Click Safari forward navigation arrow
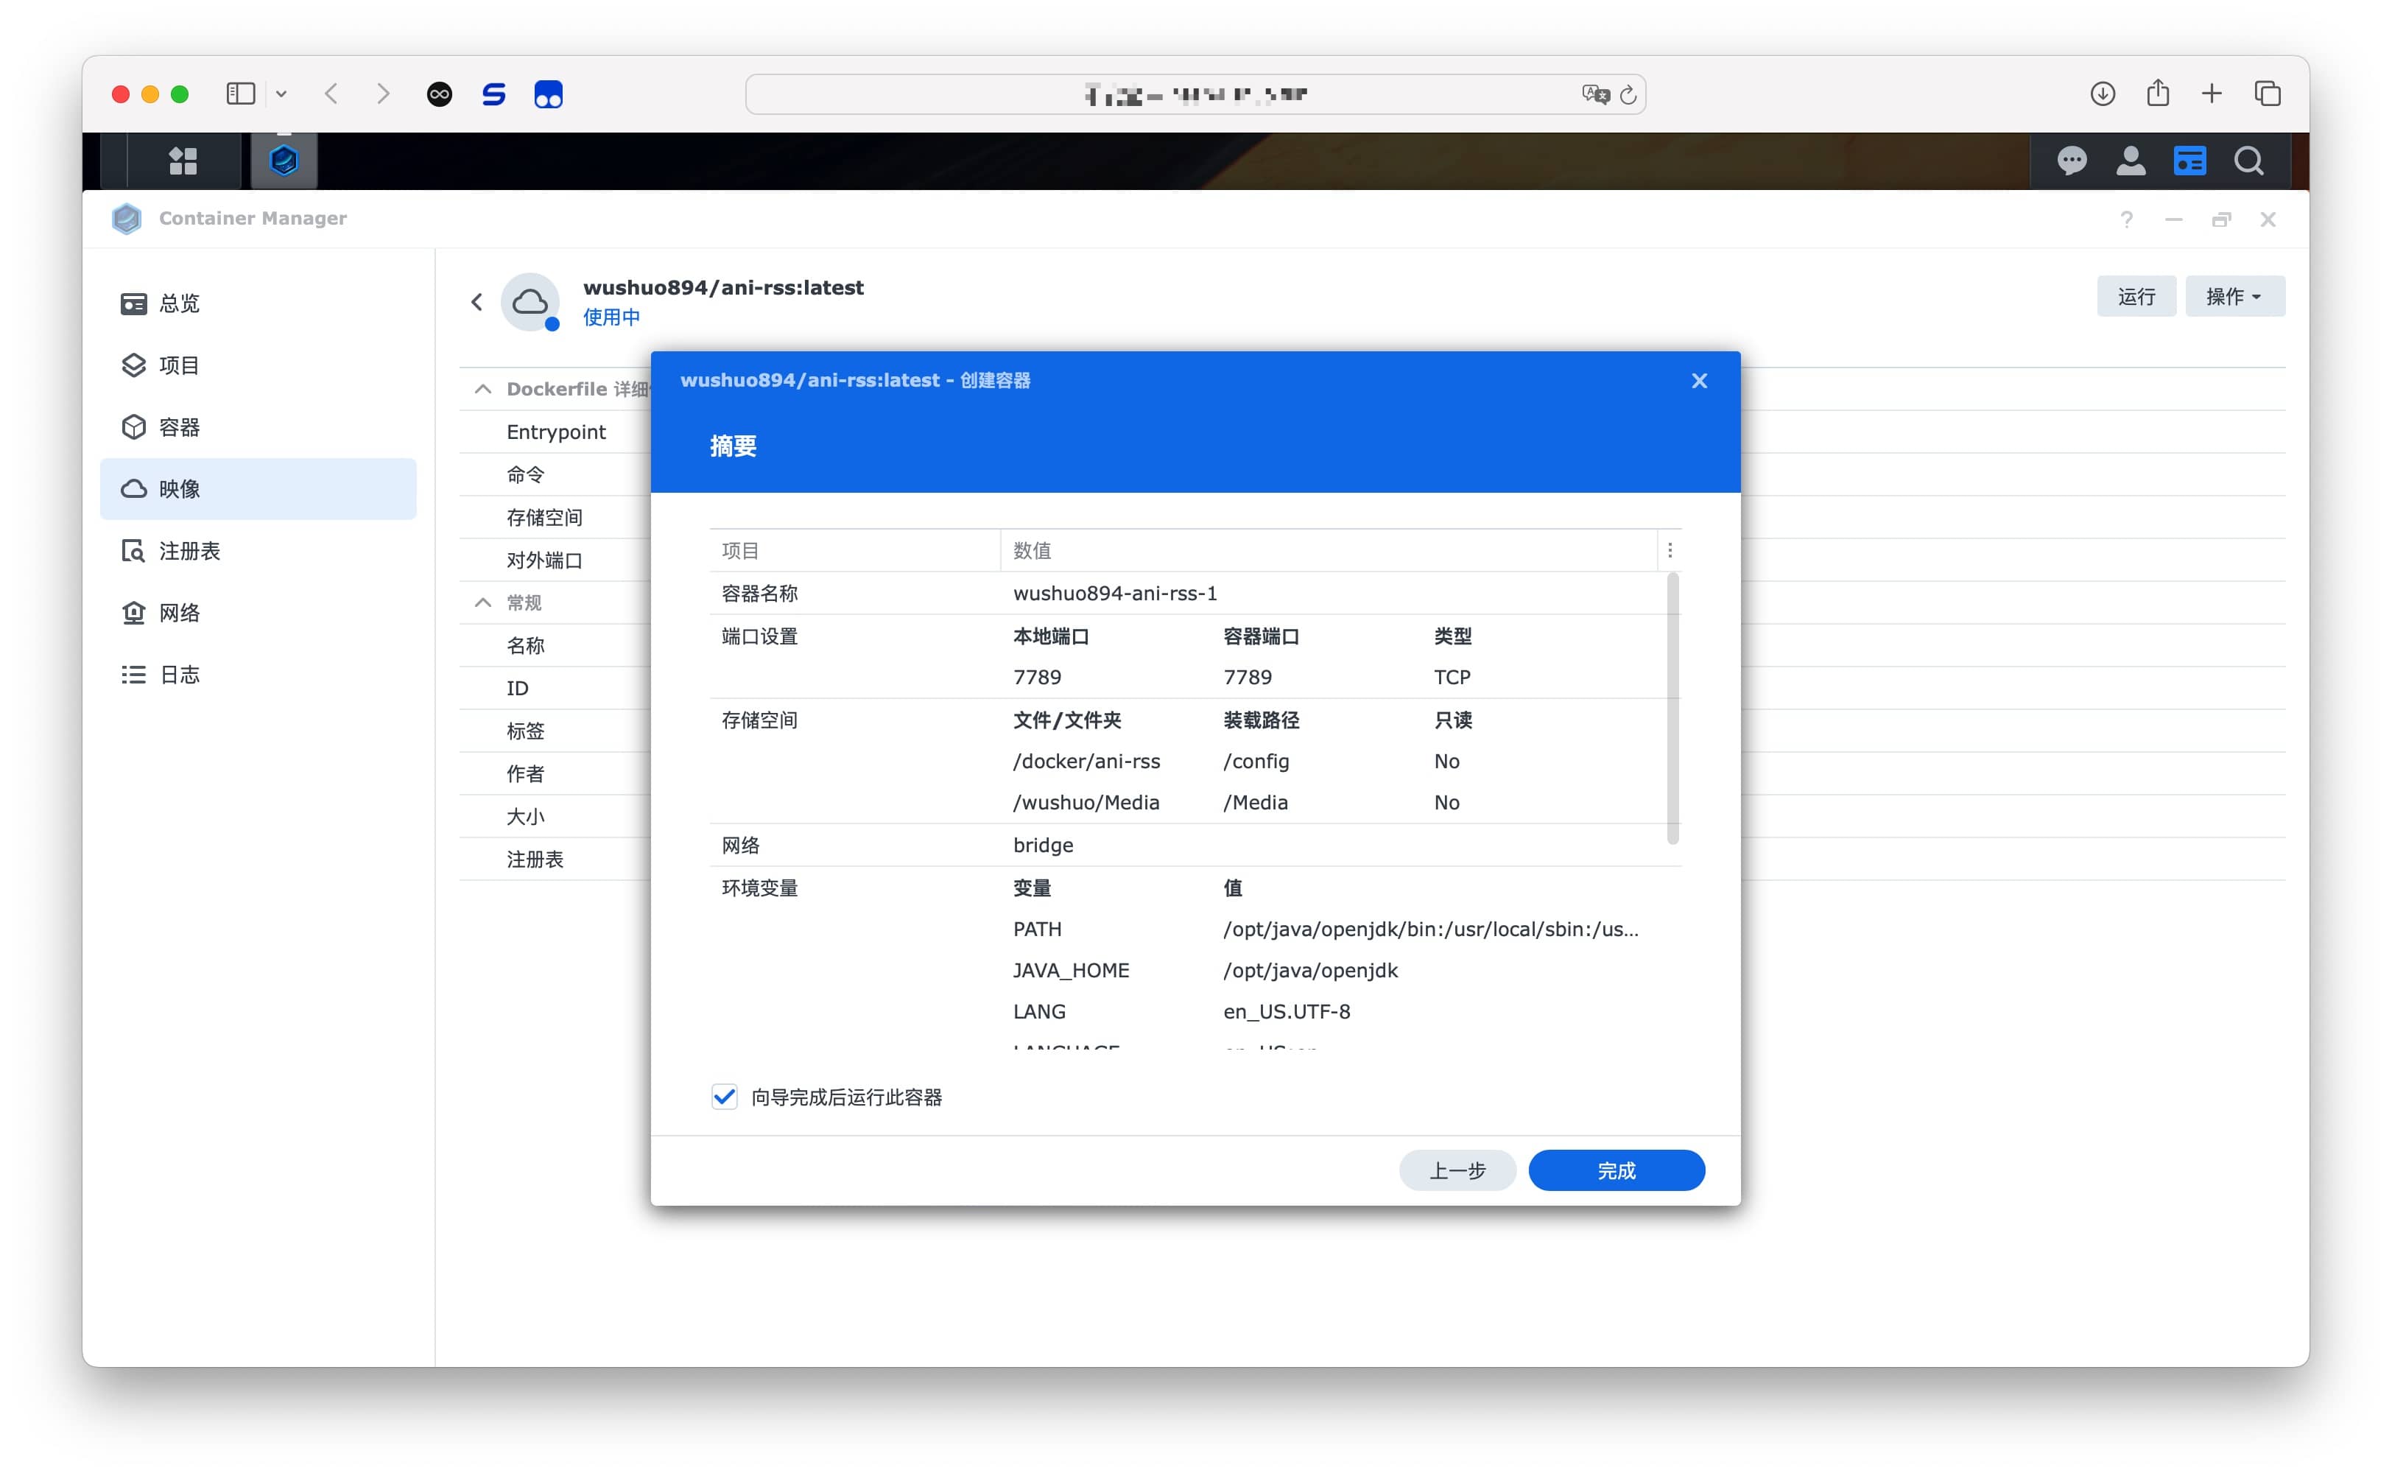Viewport: 2392px width, 1476px height. pos(384,94)
